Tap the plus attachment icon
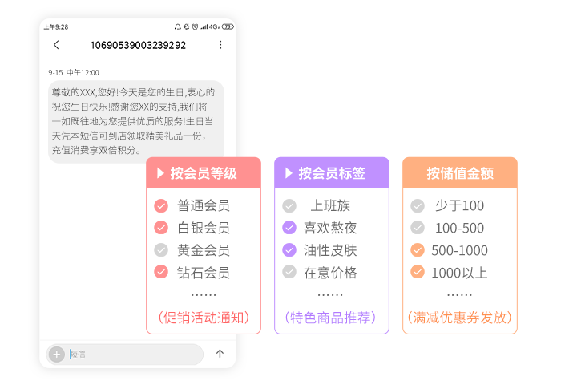 pyautogui.click(x=57, y=355)
